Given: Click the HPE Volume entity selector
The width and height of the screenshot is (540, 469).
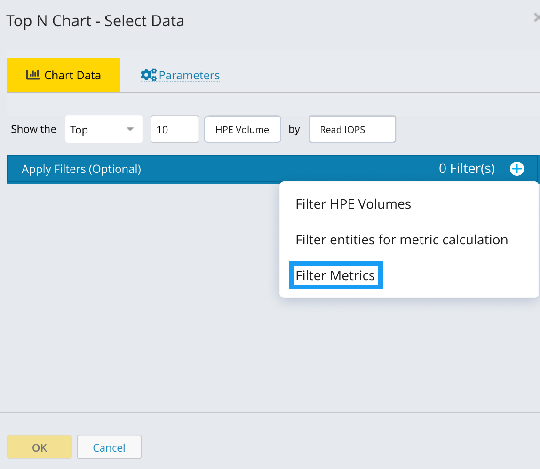Looking at the screenshot, I should 242,129.
